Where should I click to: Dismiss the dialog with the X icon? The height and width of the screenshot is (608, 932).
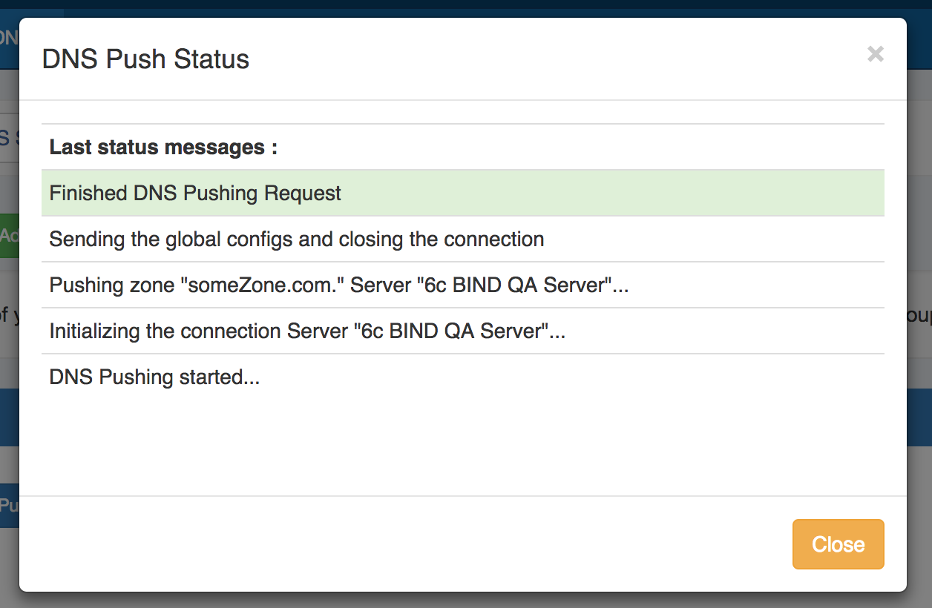coord(876,54)
